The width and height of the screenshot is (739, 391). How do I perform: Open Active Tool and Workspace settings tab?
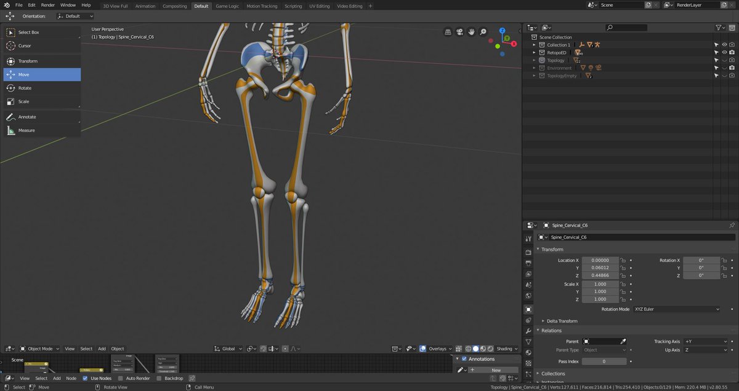coord(528,239)
